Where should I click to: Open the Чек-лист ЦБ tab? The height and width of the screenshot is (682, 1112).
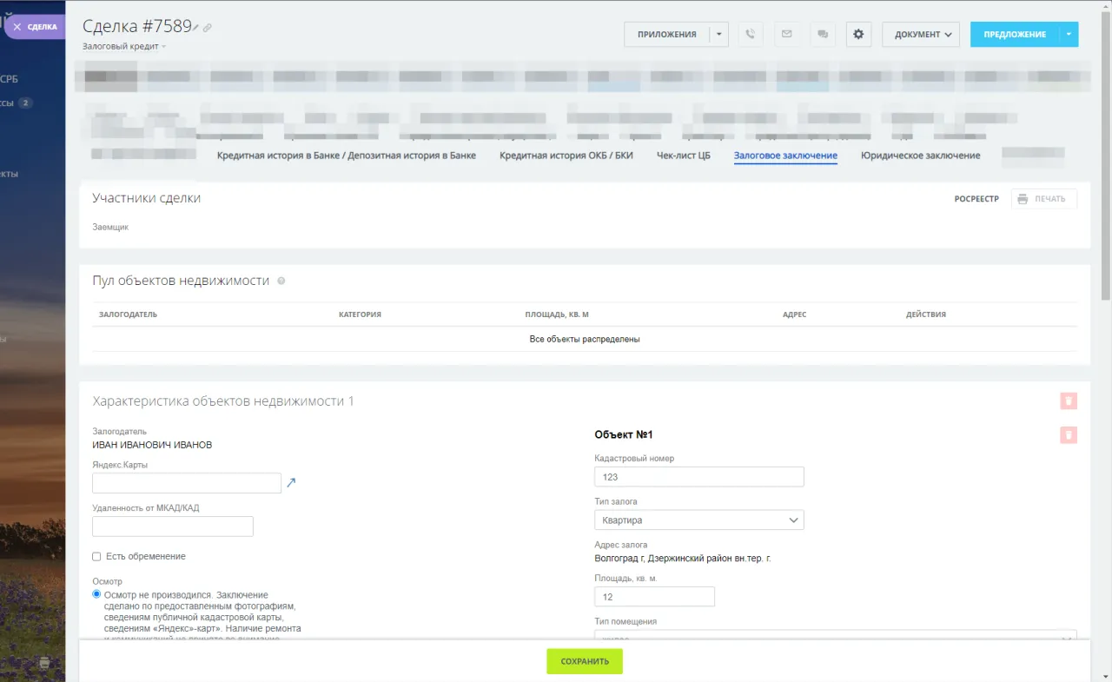[683, 156]
